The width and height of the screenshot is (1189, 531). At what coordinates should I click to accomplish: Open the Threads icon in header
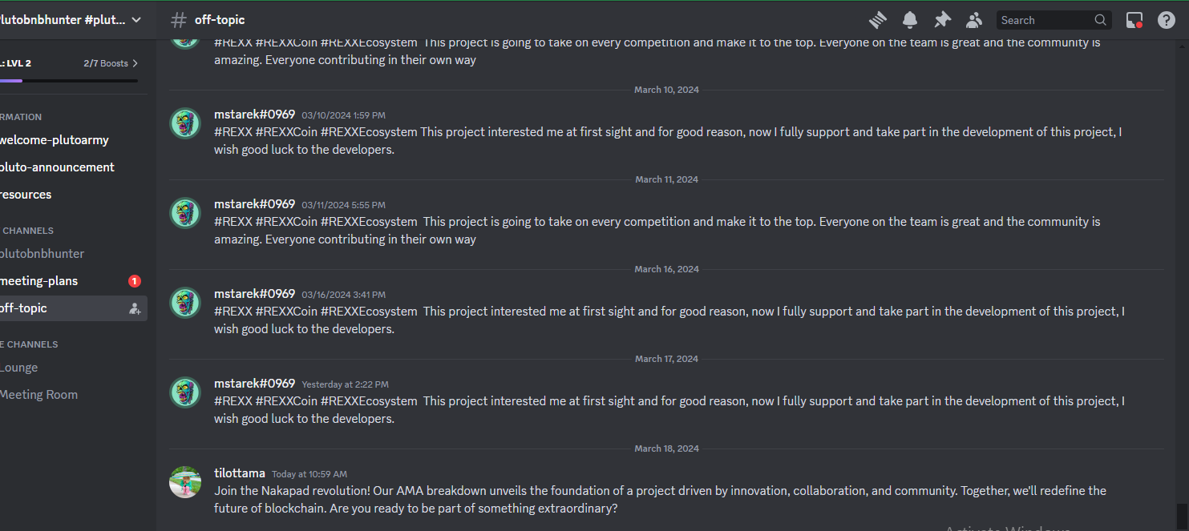878,20
